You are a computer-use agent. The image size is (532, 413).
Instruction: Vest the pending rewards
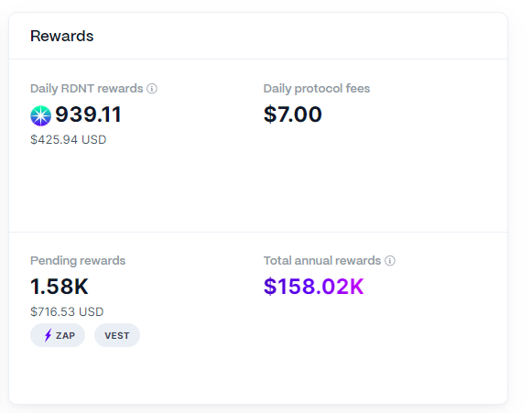[117, 335]
